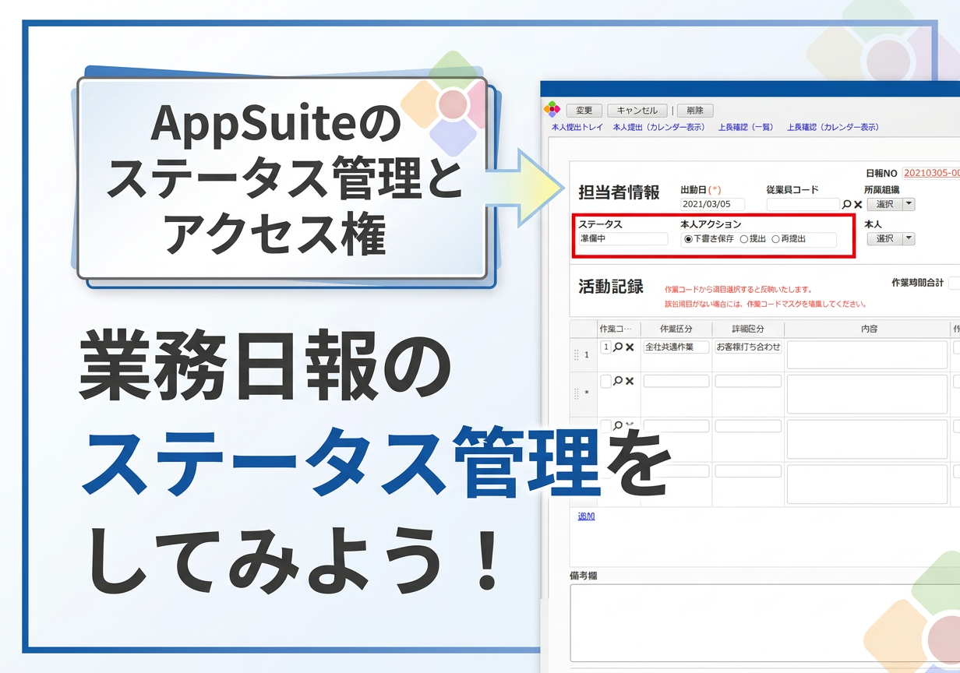Click the 作業時間合計 label

[x=917, y=283]
